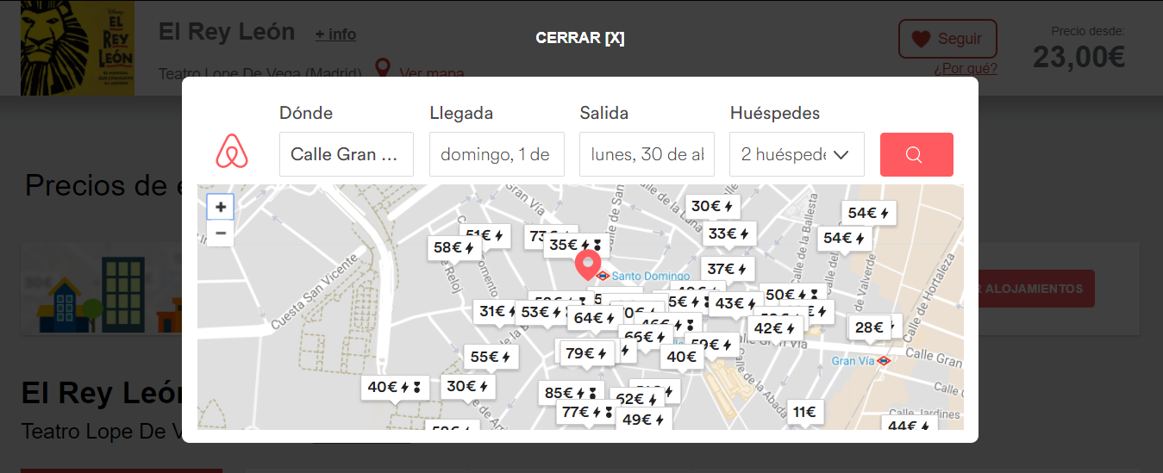Zoom out the map with minus button
Image resolution: width=1163 pixels, height=473 pixels.
[x=221, y=233]
